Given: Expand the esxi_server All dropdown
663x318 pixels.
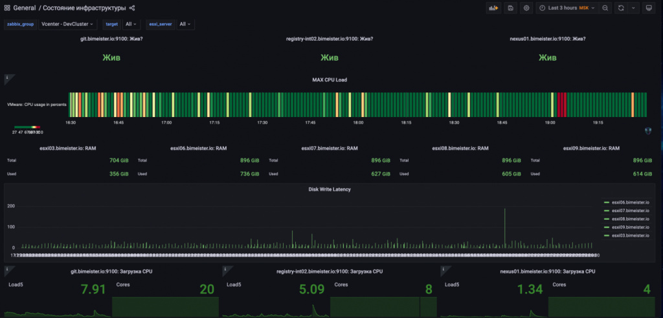Looking at the screenshot, I should (x=185, y=24).
